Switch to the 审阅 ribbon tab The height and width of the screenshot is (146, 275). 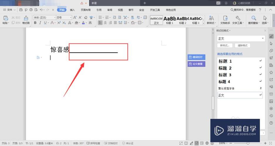coord(110,10)
